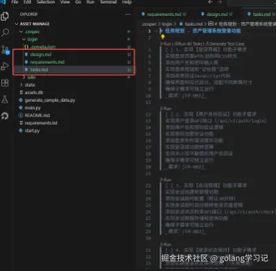This screenshot has width=276, height=271.
Task: Open README.md in the file tree
Action: click(x=37, y=115)
